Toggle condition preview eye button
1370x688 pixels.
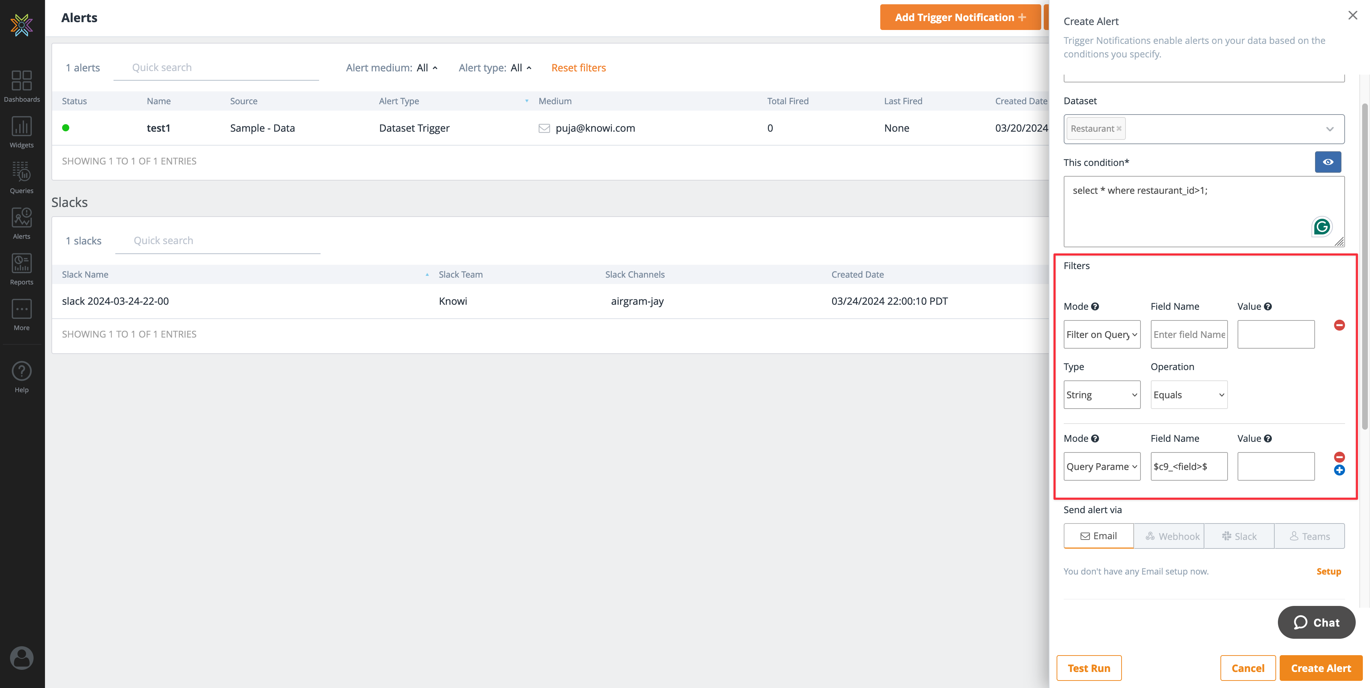pos(1328,162)
